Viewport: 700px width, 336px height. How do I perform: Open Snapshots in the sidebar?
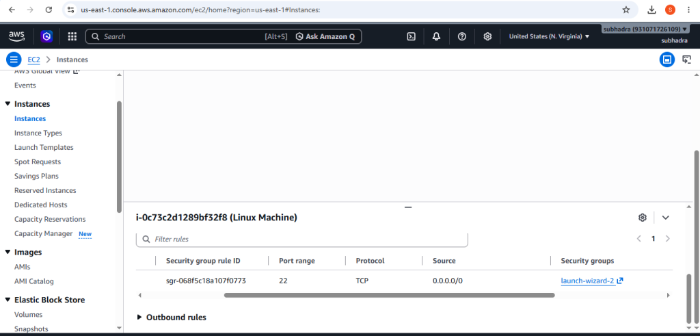tap(31, 329)
